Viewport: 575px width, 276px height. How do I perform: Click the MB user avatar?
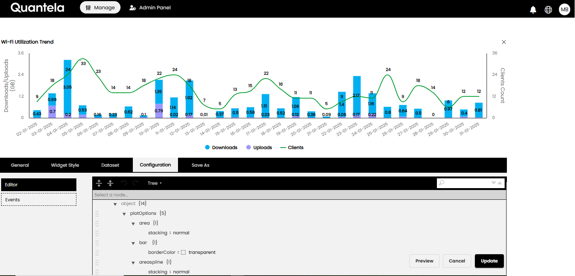coord(564,10)
